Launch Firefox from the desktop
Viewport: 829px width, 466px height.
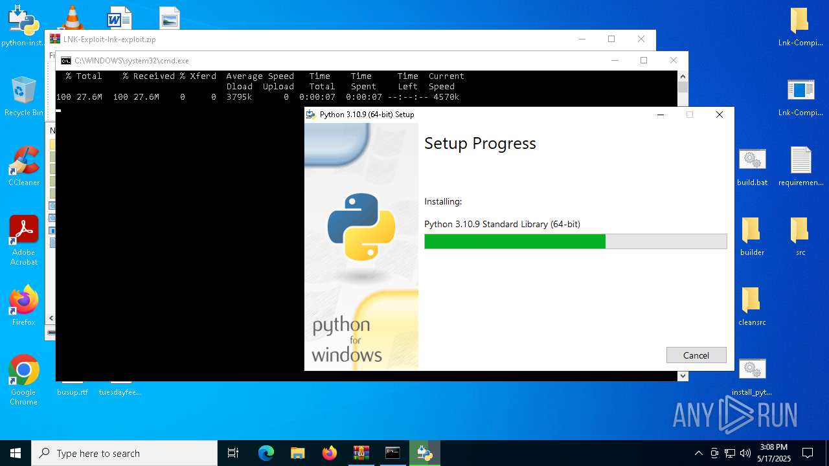tap(23, 305)
